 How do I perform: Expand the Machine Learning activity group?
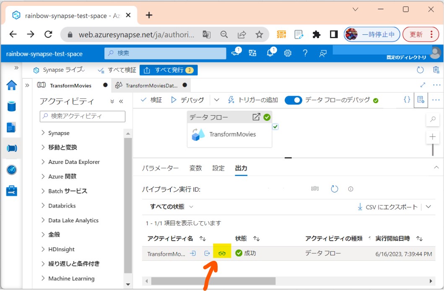(43, 278)
